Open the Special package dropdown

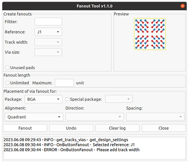click(119, 99)
